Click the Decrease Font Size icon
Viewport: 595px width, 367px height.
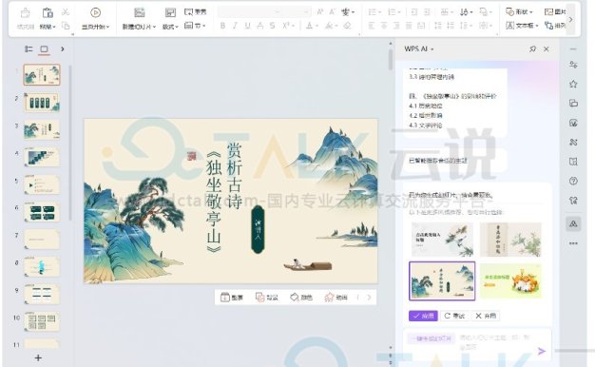click(x=333, y=12)
